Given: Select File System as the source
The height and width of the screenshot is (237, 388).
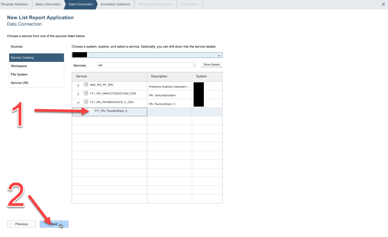Looking at the screenshot, I should [19, 74].
